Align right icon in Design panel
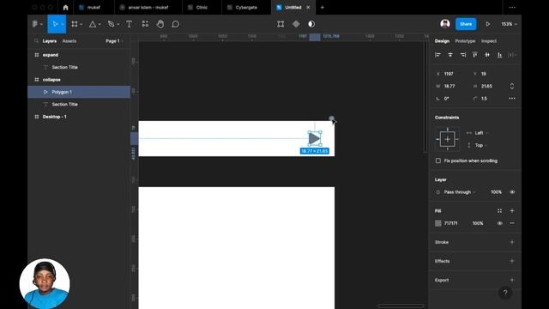 click(463, 55)
